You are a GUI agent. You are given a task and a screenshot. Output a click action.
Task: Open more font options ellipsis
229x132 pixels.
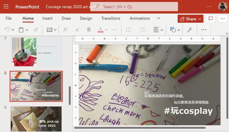pyautogui.click(x=114, y=30)
